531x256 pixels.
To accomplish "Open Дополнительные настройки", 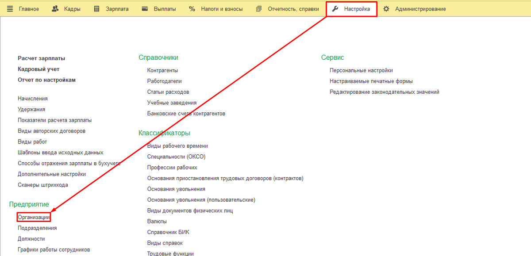I will [x=52, y=174].
